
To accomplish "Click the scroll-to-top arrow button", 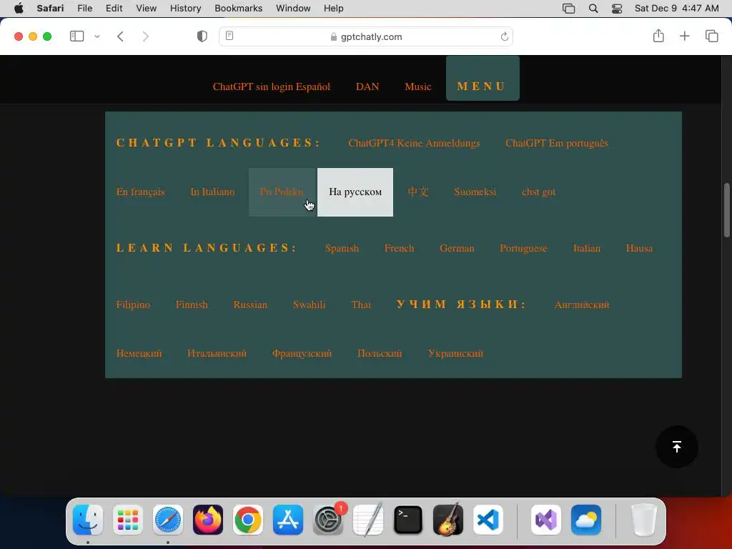I will (676, 447).
